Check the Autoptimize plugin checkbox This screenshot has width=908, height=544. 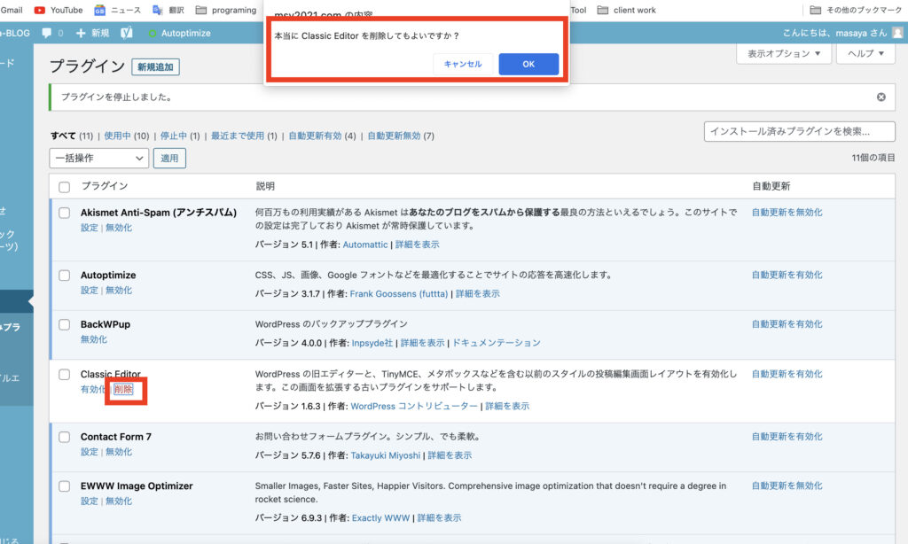64,276
